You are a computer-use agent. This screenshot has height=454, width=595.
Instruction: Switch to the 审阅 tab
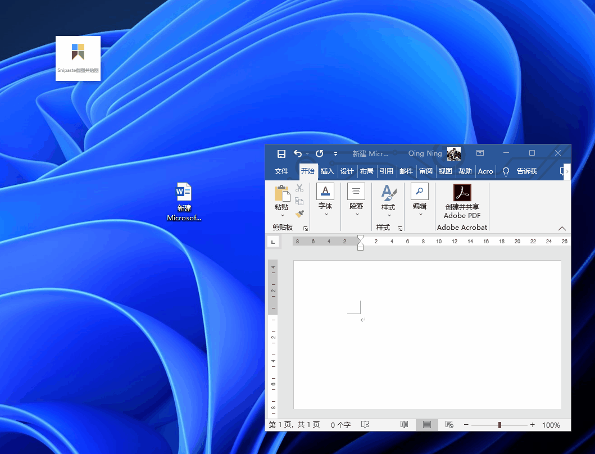point(426,171)
